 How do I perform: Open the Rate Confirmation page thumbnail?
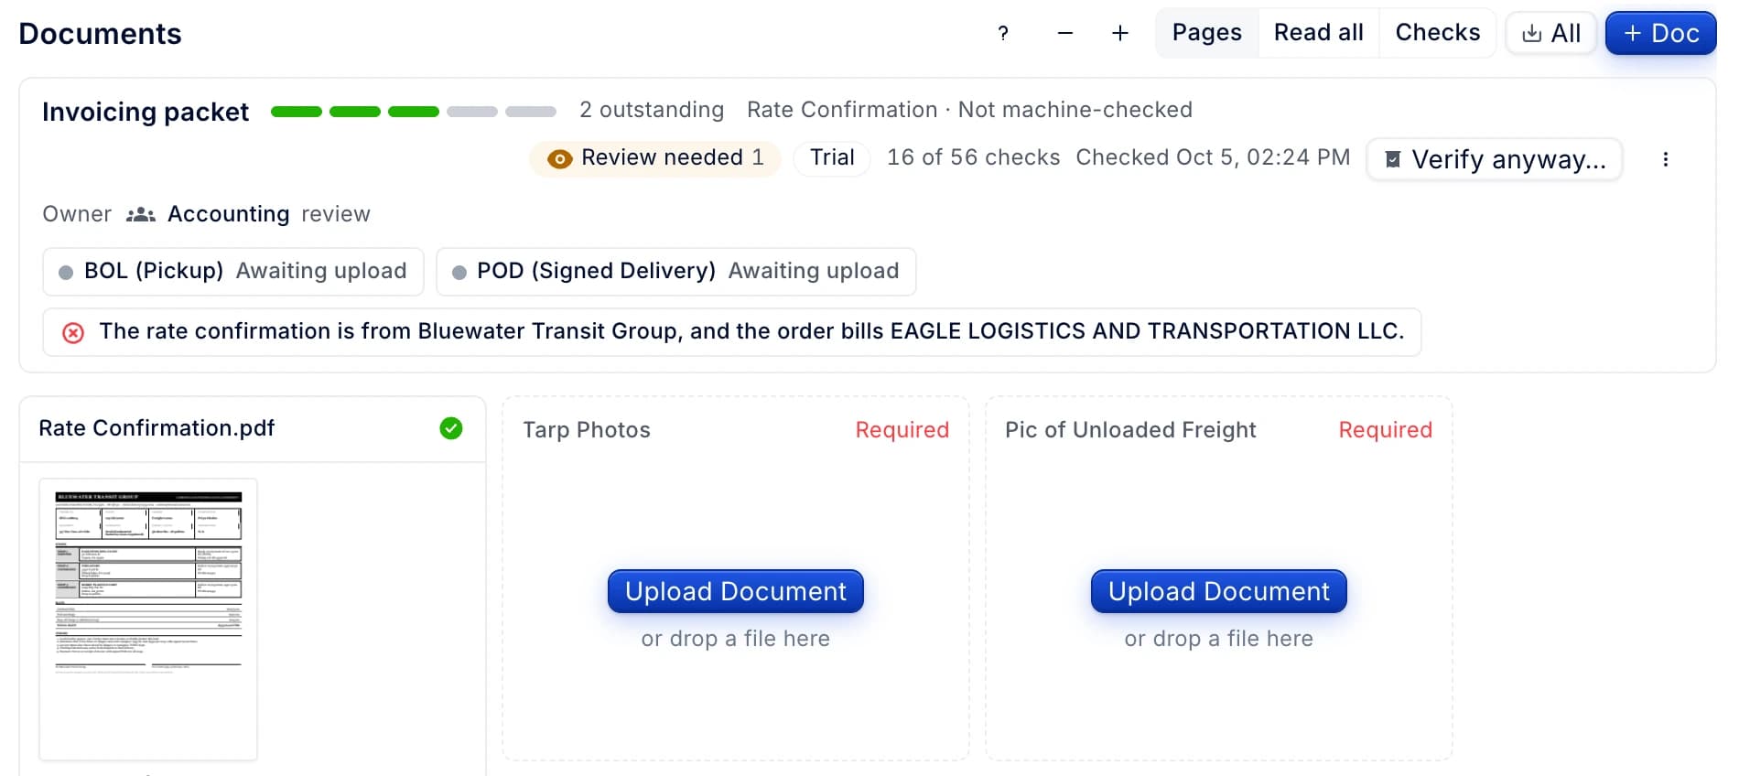pos(148,620)
